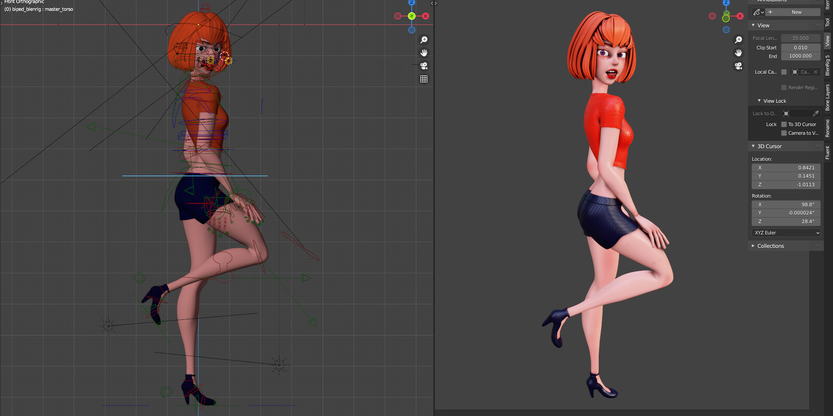Click the Clip Start value field

pos(801,48)
